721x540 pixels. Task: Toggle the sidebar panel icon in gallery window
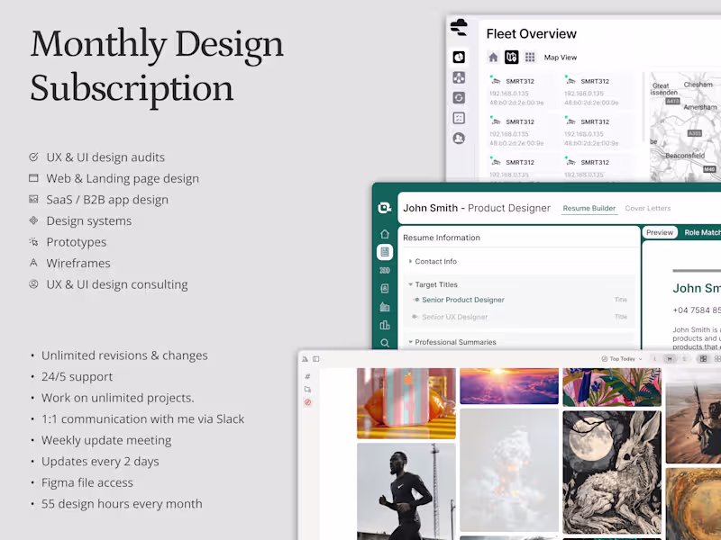pyautogui.click(x=316, y=359)
